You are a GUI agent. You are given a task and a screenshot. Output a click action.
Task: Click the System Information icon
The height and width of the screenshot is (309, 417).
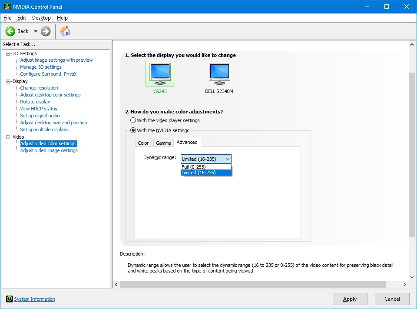(x=9, y=299)
